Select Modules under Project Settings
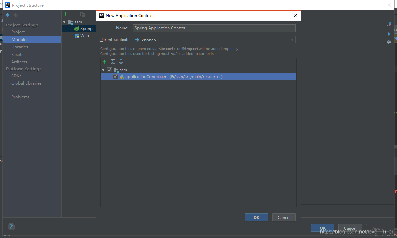The width and height of the screenshot is (397, 238). [32, 39]
